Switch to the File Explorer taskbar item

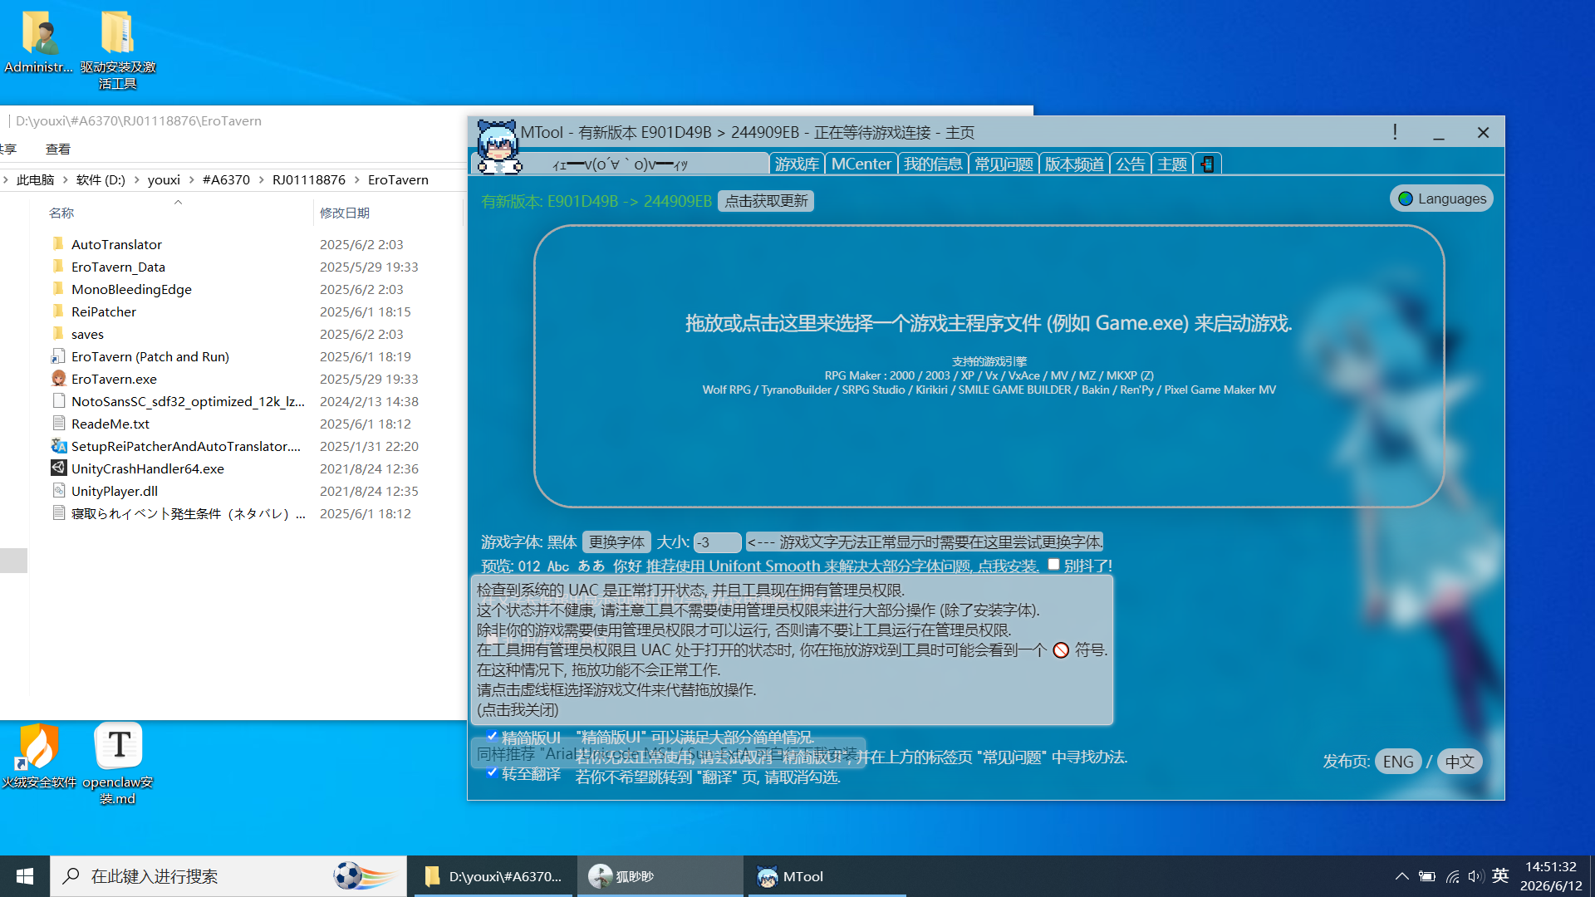(494, 876)
